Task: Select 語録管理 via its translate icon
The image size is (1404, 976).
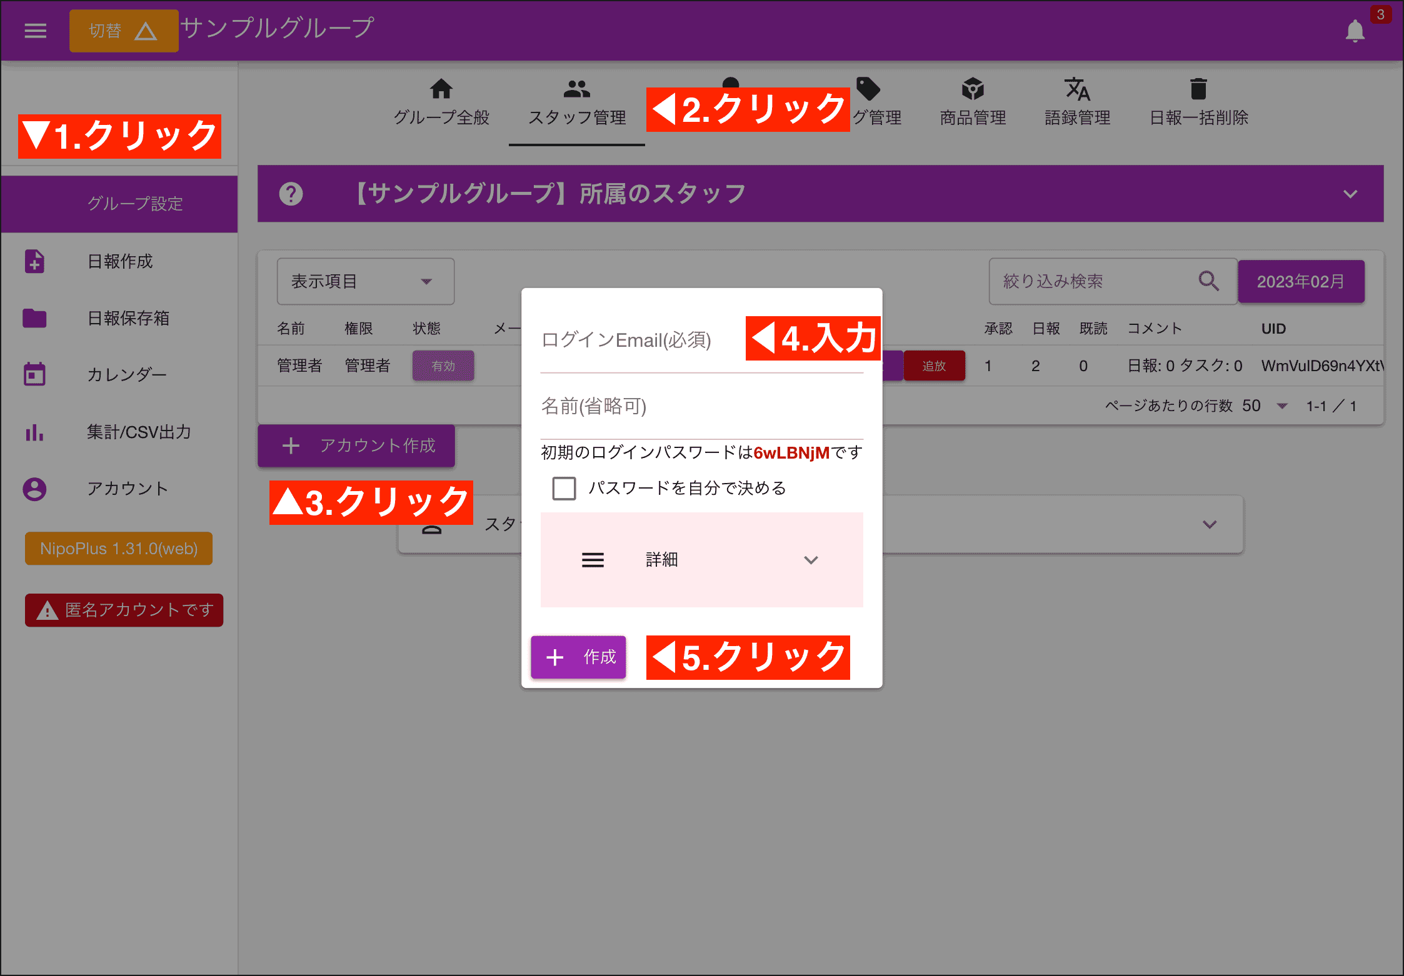Action: click(1077, 89)
